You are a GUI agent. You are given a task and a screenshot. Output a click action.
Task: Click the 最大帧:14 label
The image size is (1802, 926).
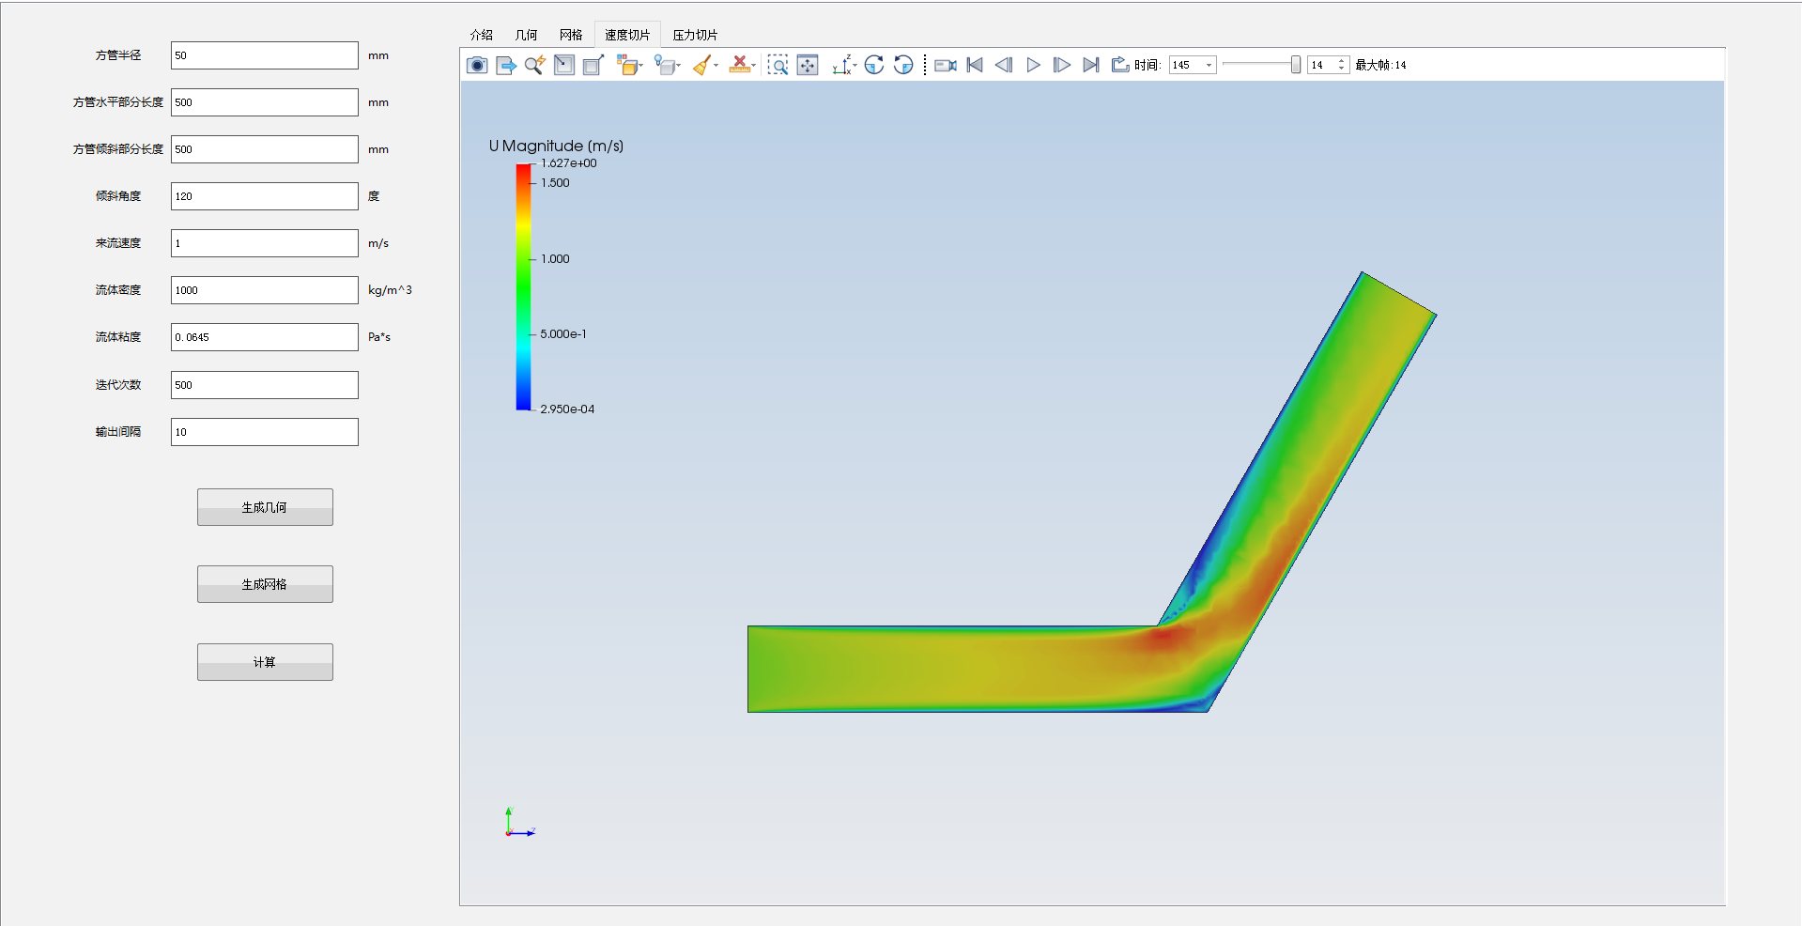(1380, 65)
